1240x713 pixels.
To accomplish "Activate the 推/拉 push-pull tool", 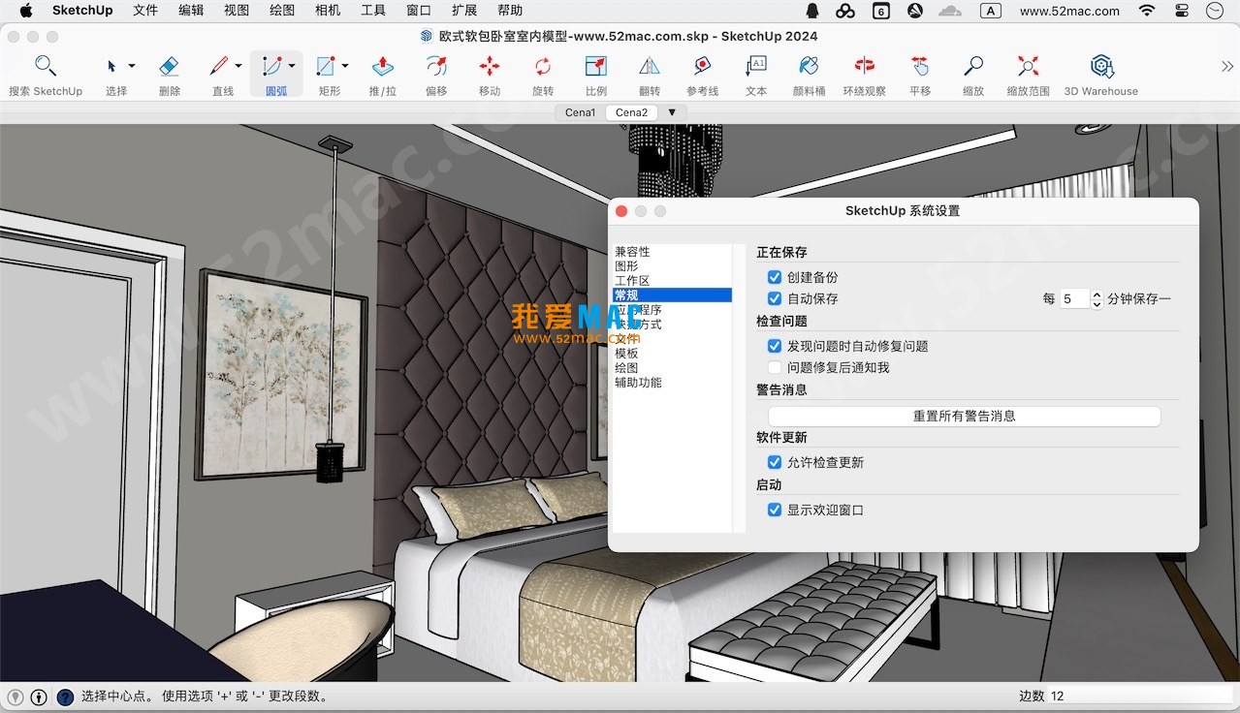I will [383, 66].
